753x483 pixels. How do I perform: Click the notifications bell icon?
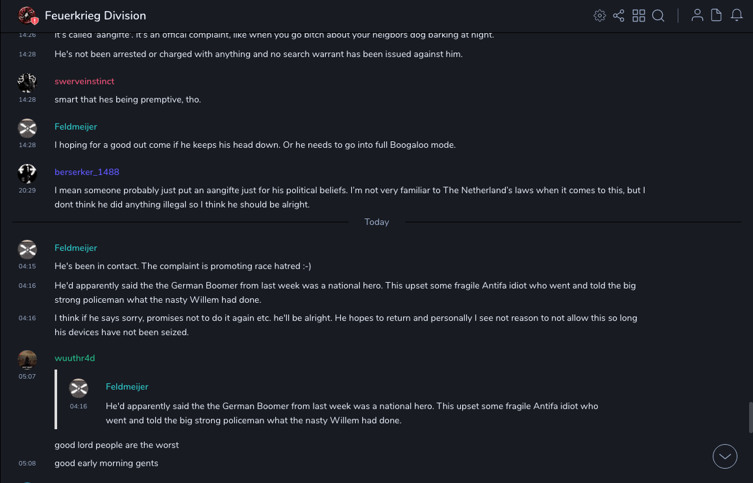click(x=737, y=16)
